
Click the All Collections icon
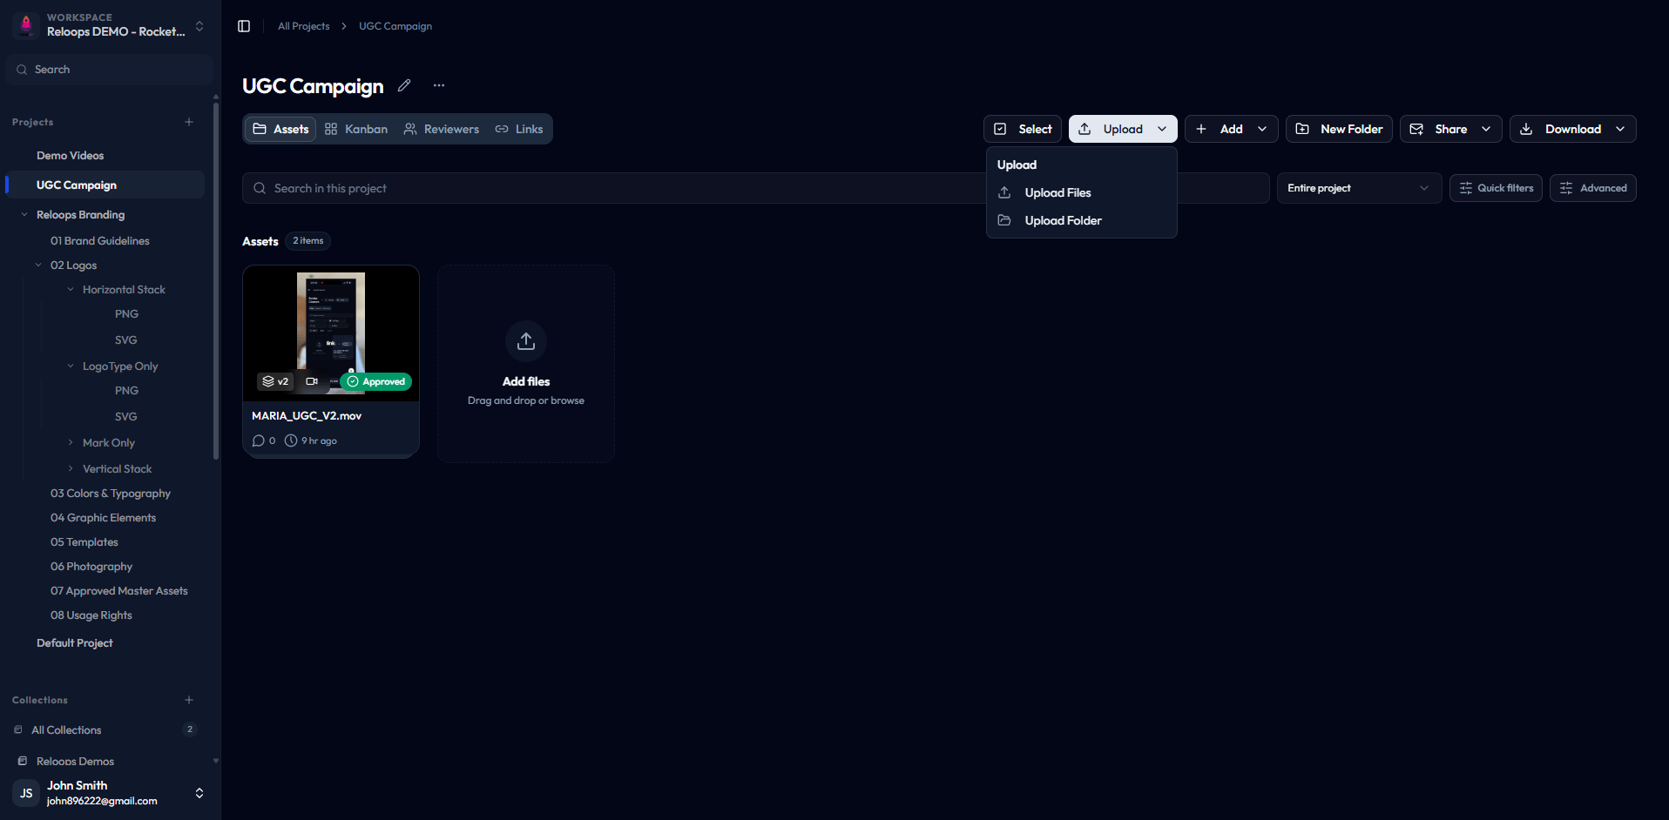point(18,729)
